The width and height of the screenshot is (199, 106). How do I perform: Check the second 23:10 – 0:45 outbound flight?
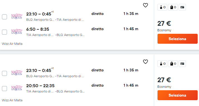pos(4,73)
